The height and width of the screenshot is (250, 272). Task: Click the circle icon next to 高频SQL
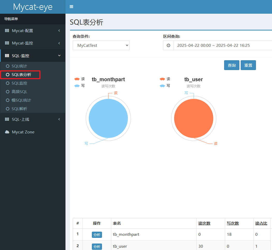pos(8,92)
